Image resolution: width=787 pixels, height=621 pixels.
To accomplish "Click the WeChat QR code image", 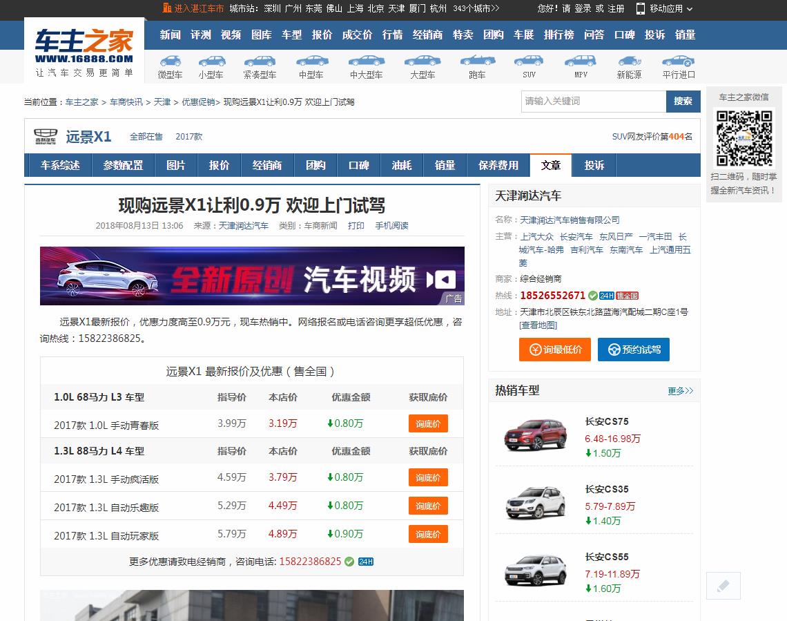I will (744, 138).
